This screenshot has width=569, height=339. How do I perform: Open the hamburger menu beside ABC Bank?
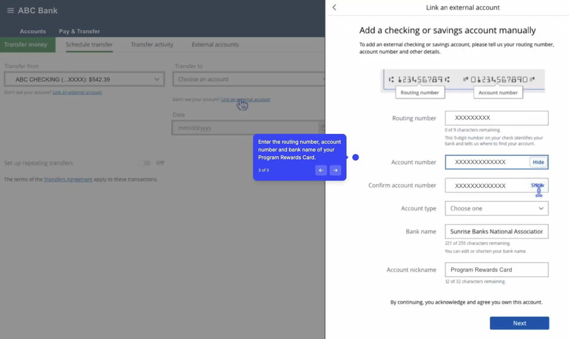(10, 10)
